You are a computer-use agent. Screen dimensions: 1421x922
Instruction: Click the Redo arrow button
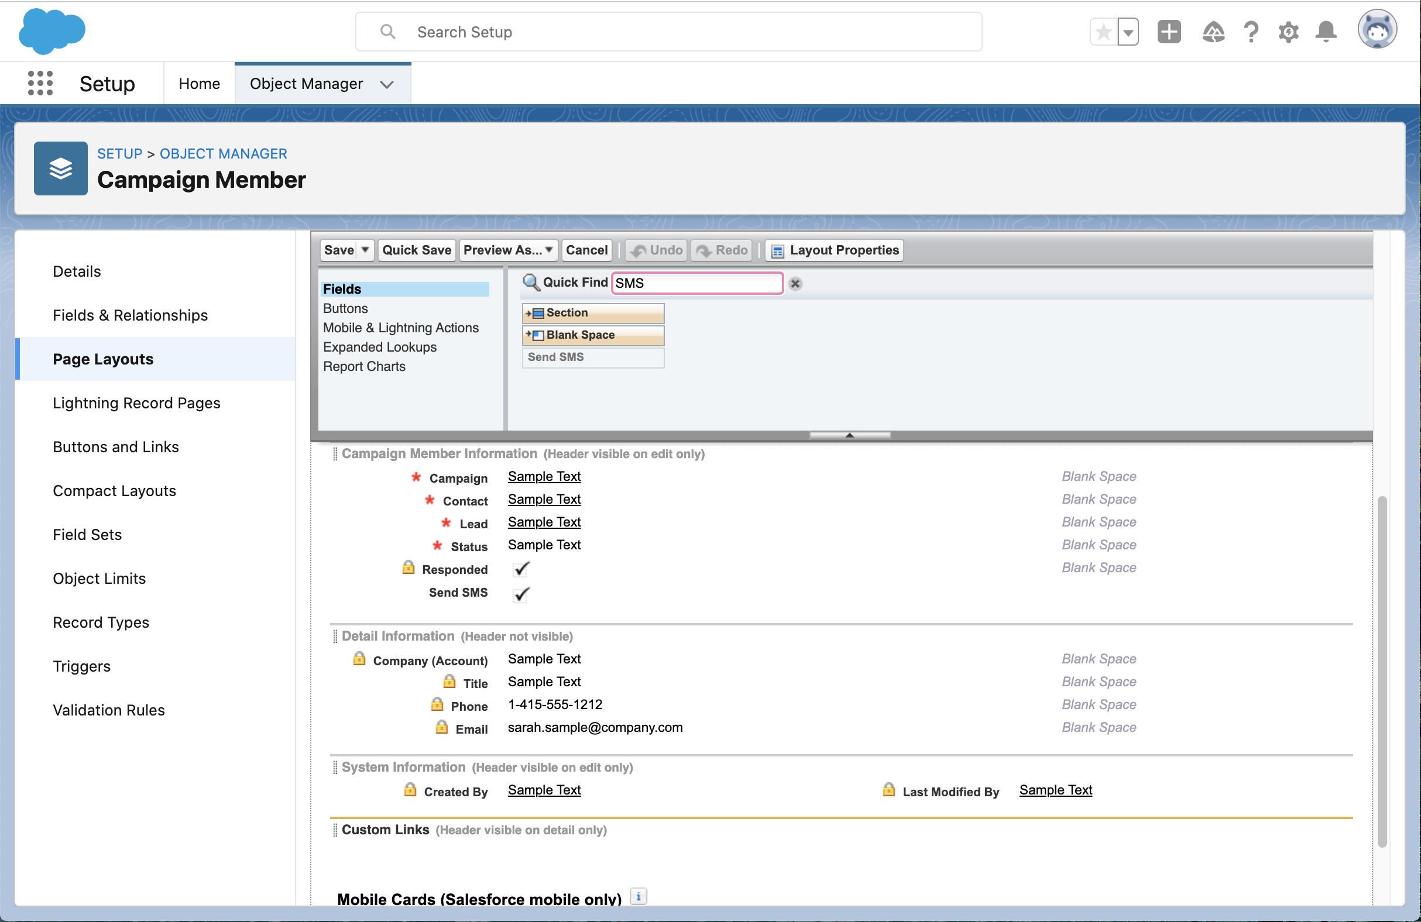coord(721,250)
